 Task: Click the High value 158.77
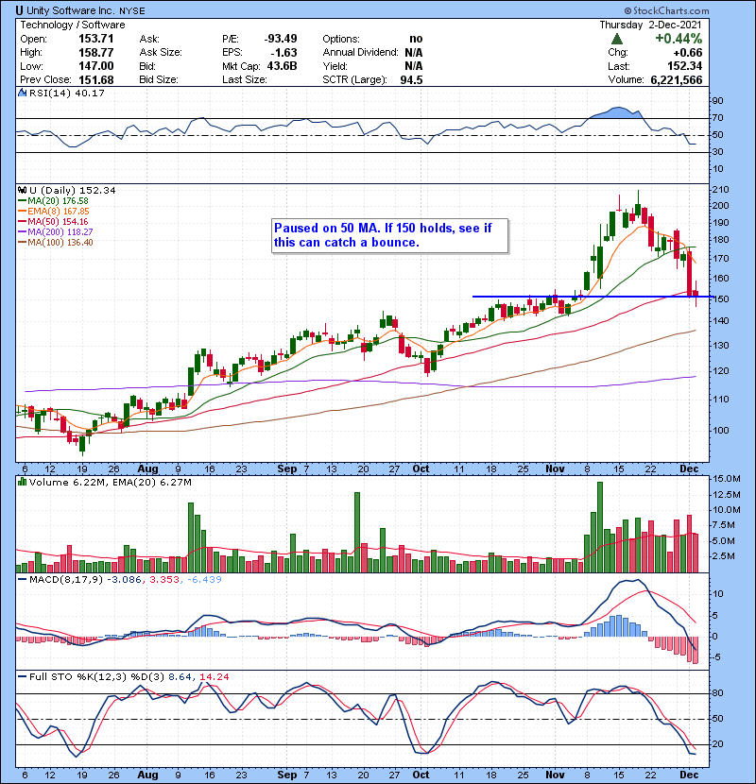(96, 53)
